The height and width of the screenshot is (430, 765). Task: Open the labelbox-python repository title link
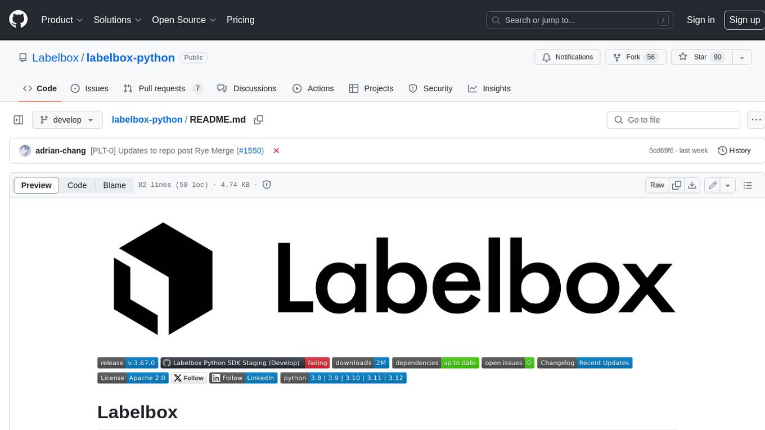(x=130, y=57)
